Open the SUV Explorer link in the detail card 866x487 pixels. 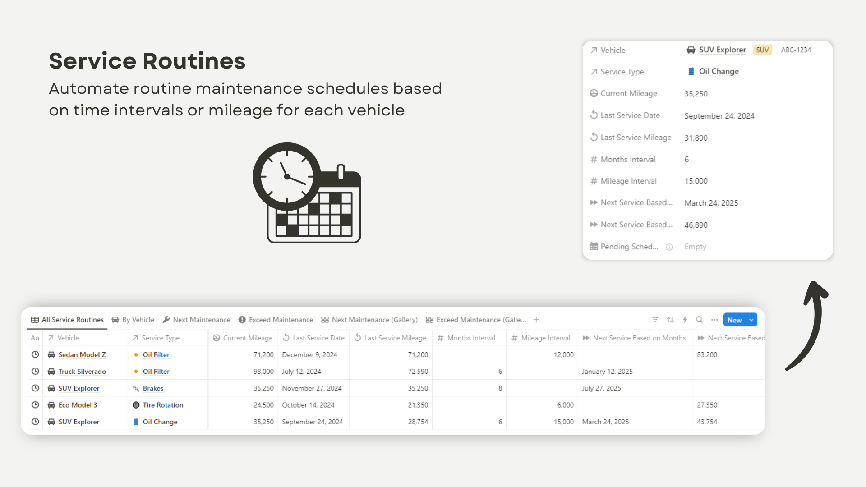coord(722,50)
